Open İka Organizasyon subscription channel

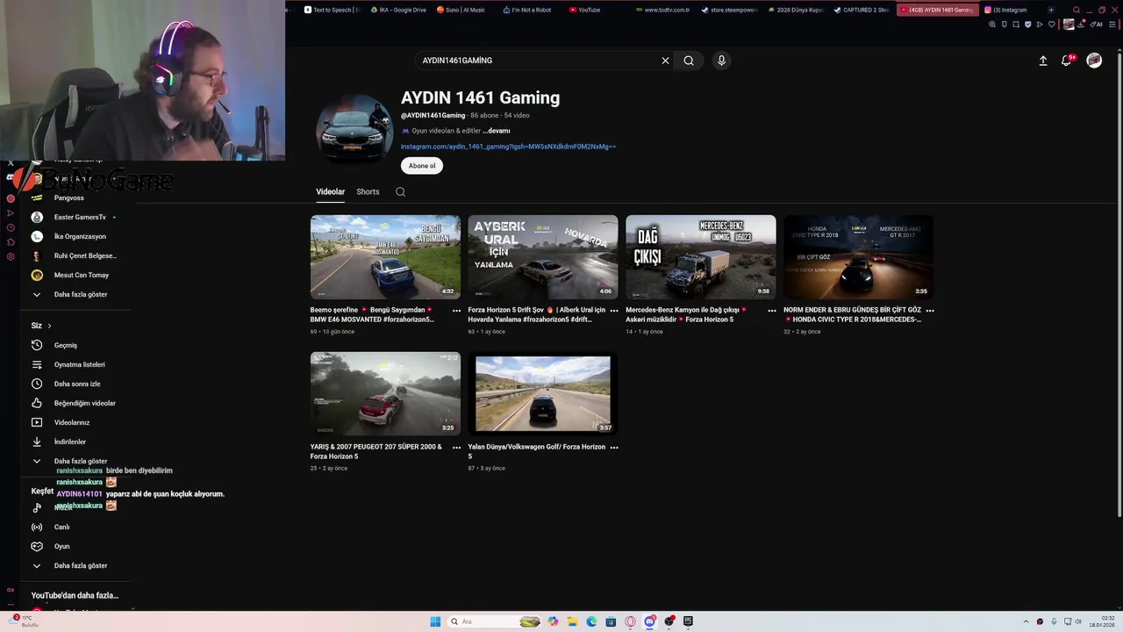click(79, 236)
